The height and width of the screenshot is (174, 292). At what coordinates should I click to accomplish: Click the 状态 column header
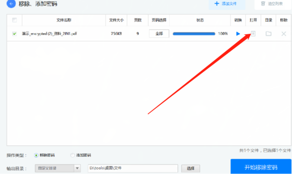click(x=200, y=20)
